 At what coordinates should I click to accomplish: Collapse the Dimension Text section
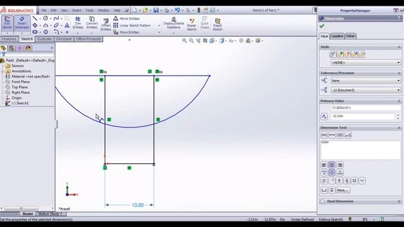click(x=399, y=127)
